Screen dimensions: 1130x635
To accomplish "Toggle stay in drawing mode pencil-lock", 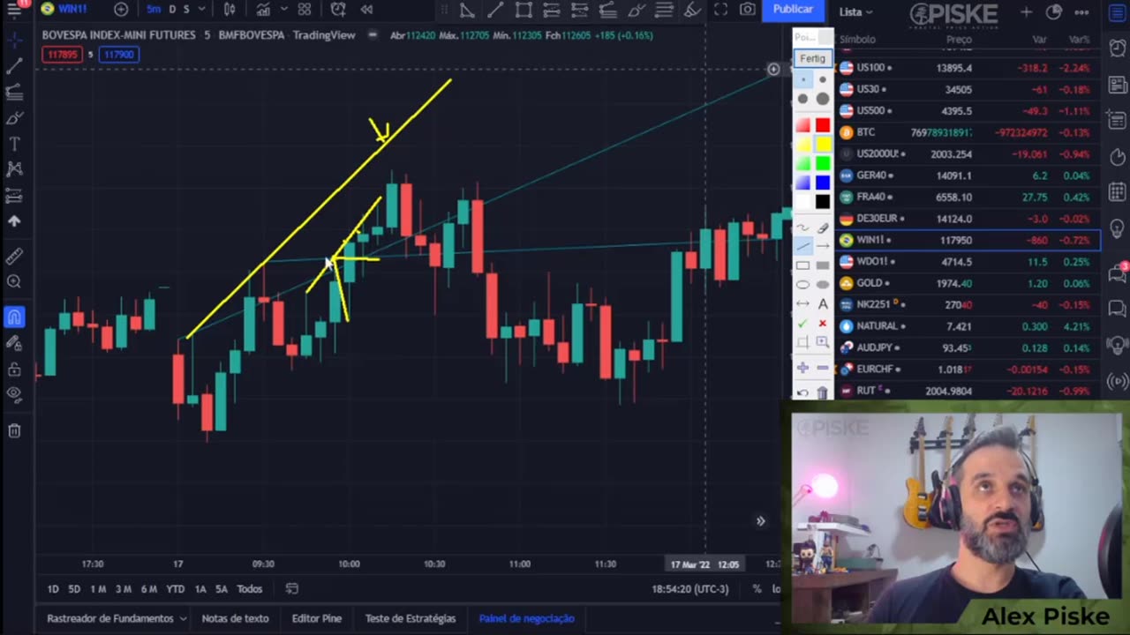I will [14, 343].
